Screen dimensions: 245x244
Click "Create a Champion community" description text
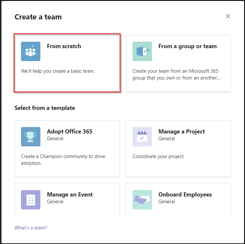coord(63,156)
